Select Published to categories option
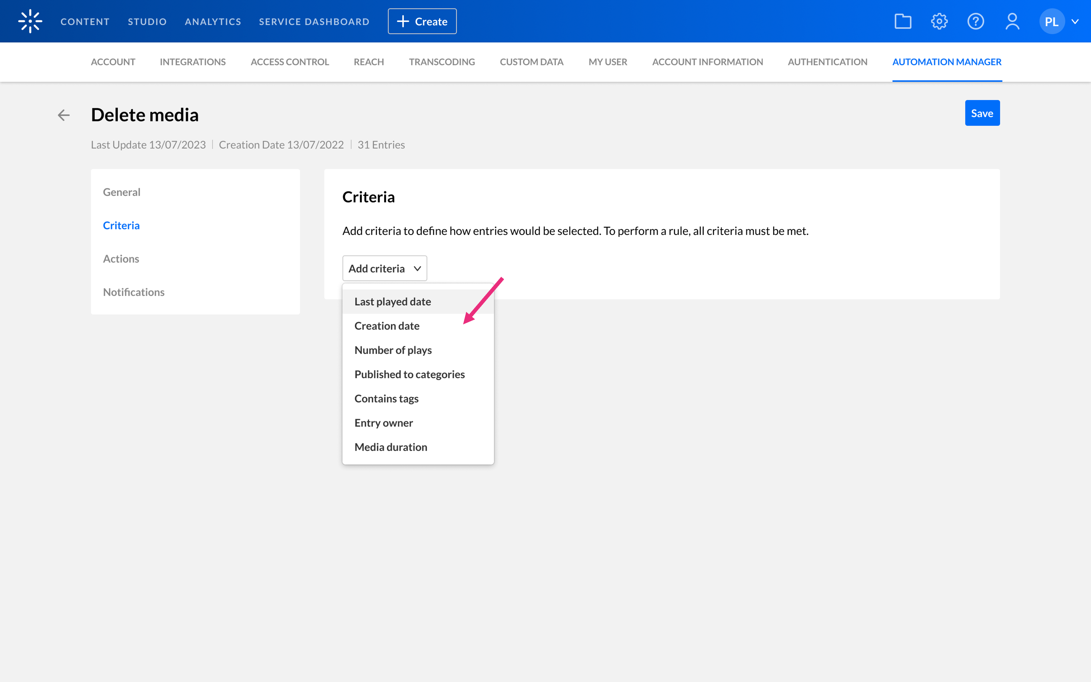The width and height of the screenshot is (1091, 682). [x=409, y=374]
